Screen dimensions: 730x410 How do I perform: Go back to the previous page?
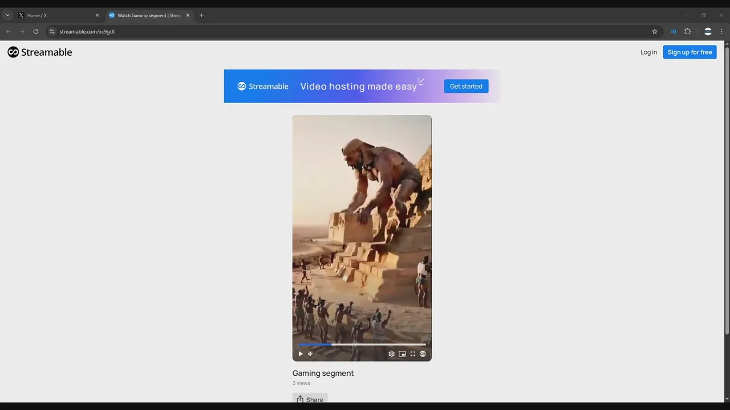8,31
